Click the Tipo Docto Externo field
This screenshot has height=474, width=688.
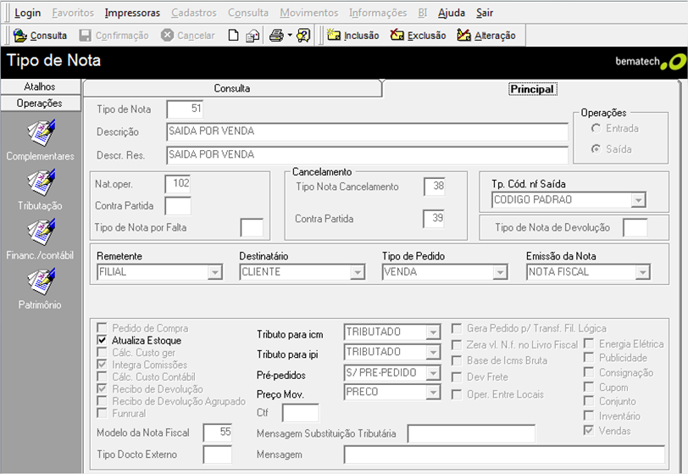coord(218,454)
